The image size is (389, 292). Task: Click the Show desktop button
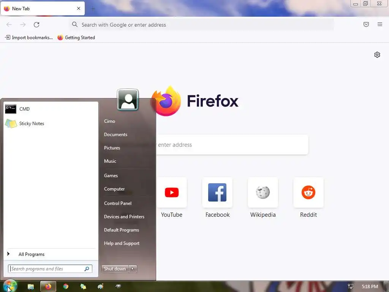[x=386, y=287]
